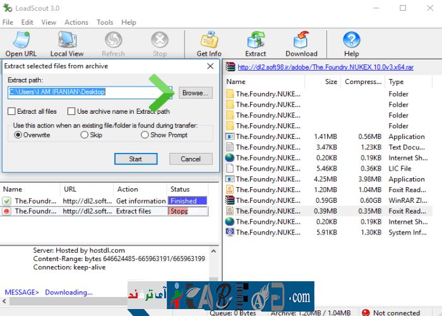Tick Use archive name in Extract path
Viewport: 442px width, 316px height.
70,111
